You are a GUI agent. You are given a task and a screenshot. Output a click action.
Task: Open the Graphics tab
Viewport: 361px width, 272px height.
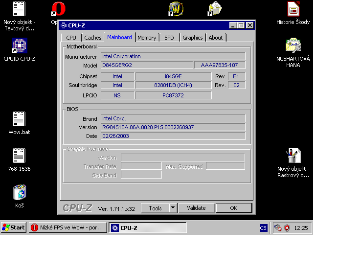(x=192, y=38)
